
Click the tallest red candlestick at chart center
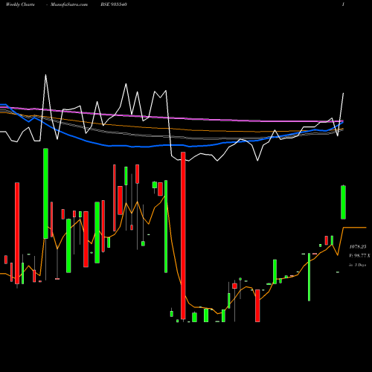183,235
